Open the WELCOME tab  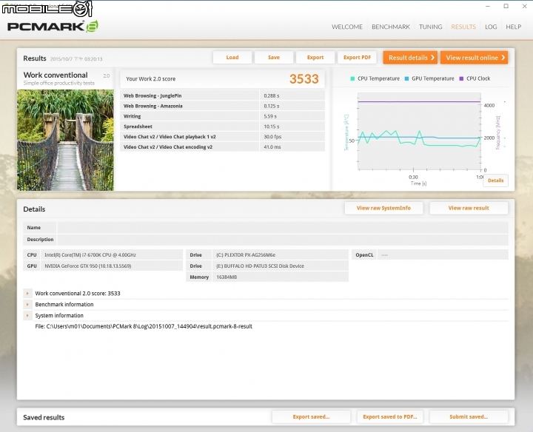(346, 27)
